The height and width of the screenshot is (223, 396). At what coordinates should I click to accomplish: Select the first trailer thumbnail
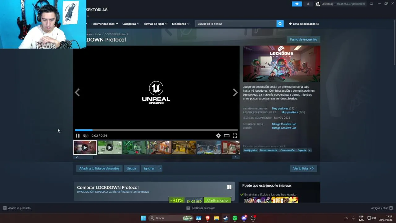click(85, 147)
